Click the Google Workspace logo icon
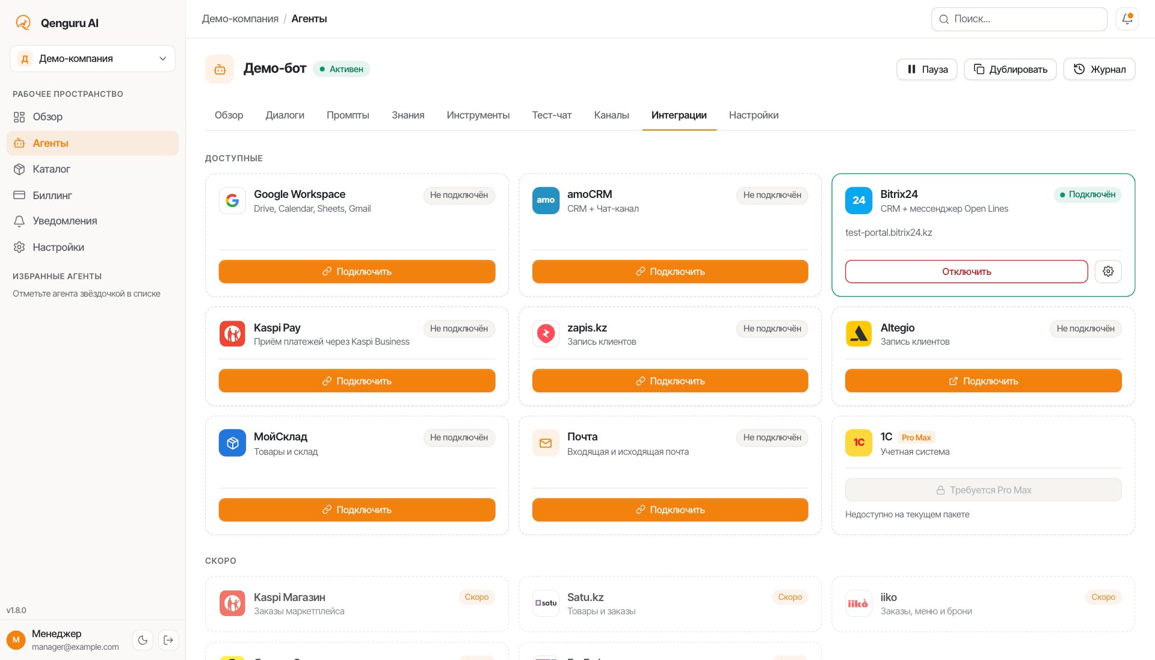1155x660 pixels. tap(232, 200)
